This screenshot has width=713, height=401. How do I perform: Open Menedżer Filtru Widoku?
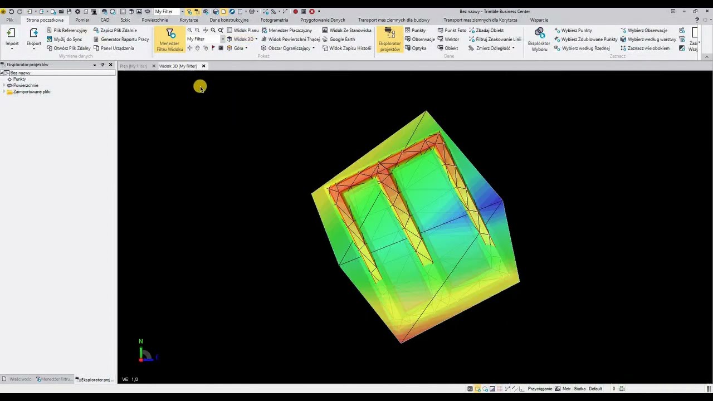[170, 40]
